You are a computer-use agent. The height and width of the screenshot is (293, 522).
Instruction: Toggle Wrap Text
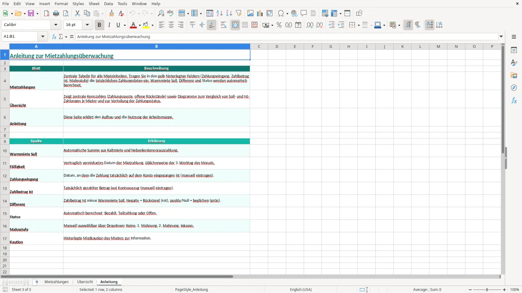pos(224,25)
